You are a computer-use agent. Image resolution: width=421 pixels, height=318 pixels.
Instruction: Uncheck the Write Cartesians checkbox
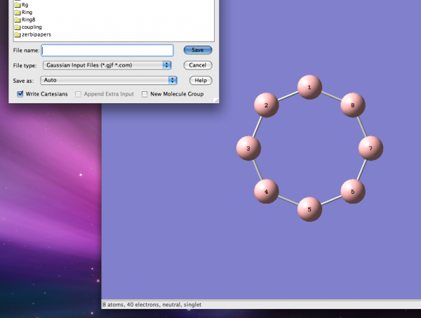tap(21, 94)
